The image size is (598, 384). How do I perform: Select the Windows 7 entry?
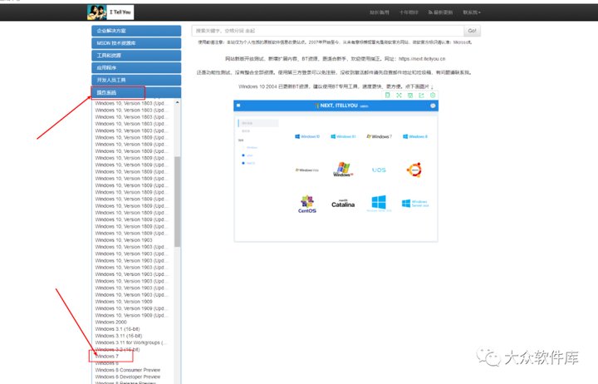107,357
